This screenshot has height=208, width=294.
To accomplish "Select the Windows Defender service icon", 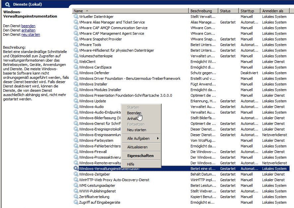I will pos(76,73).
